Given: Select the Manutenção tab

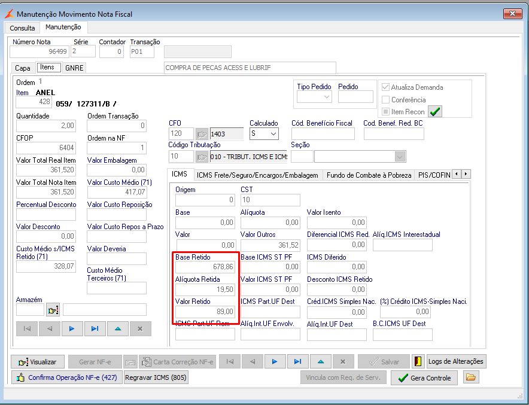Looking at the screenshot, I should pos(63,27).
